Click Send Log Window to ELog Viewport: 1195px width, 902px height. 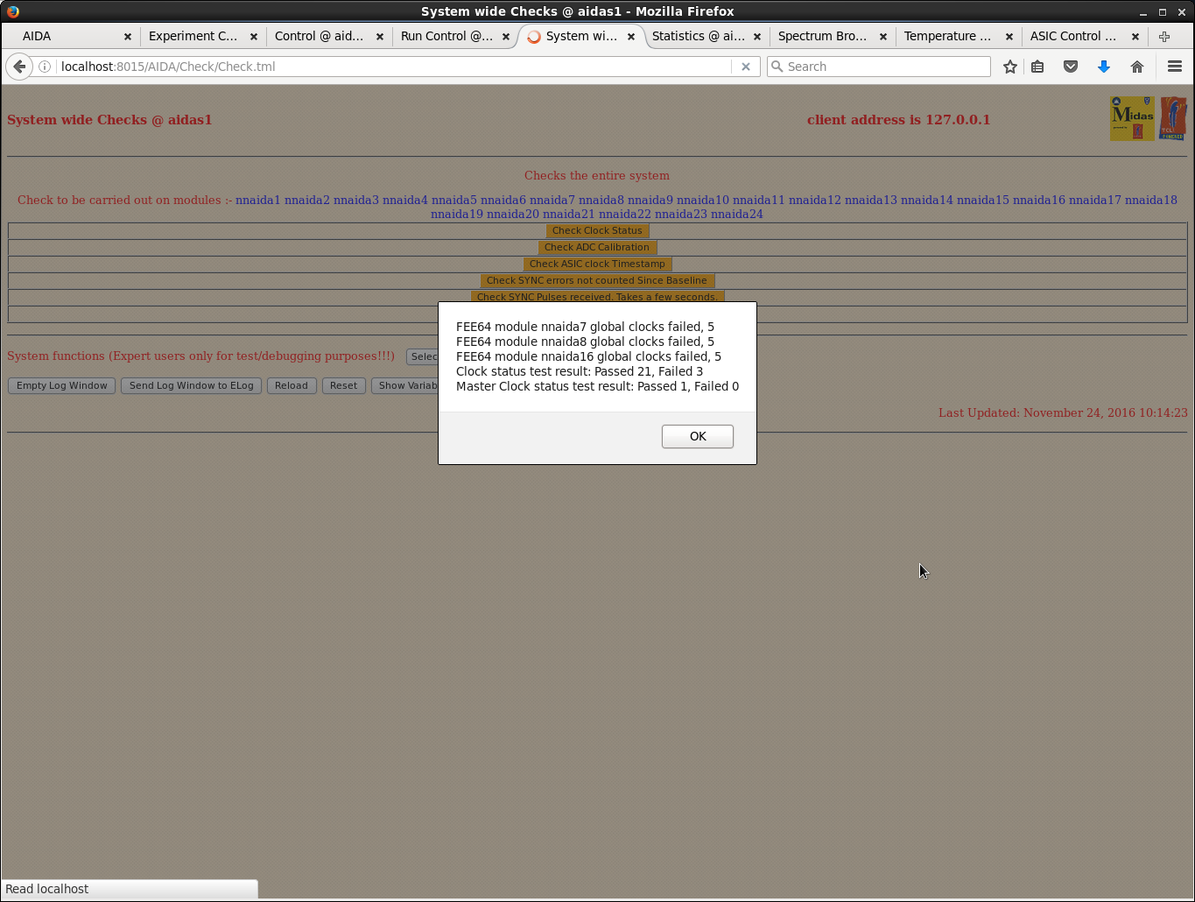coord(192,385)
